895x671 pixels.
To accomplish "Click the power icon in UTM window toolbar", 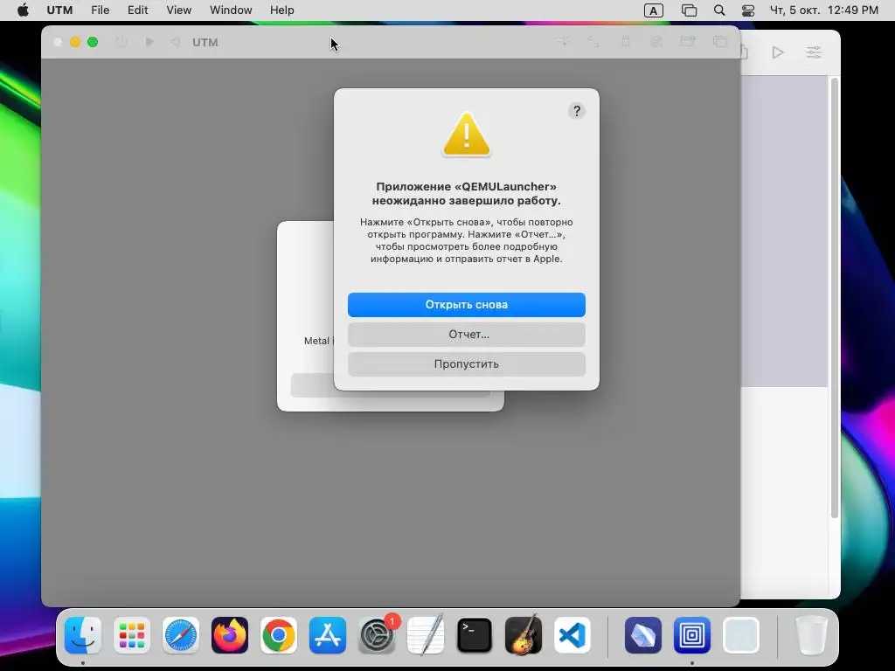I will coord(121,42).
